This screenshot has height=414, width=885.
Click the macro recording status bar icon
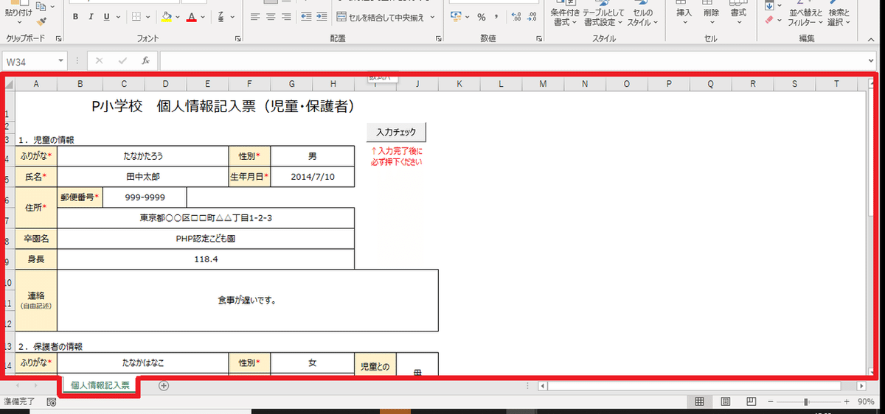pyautogui.click(x=51, y=402)
